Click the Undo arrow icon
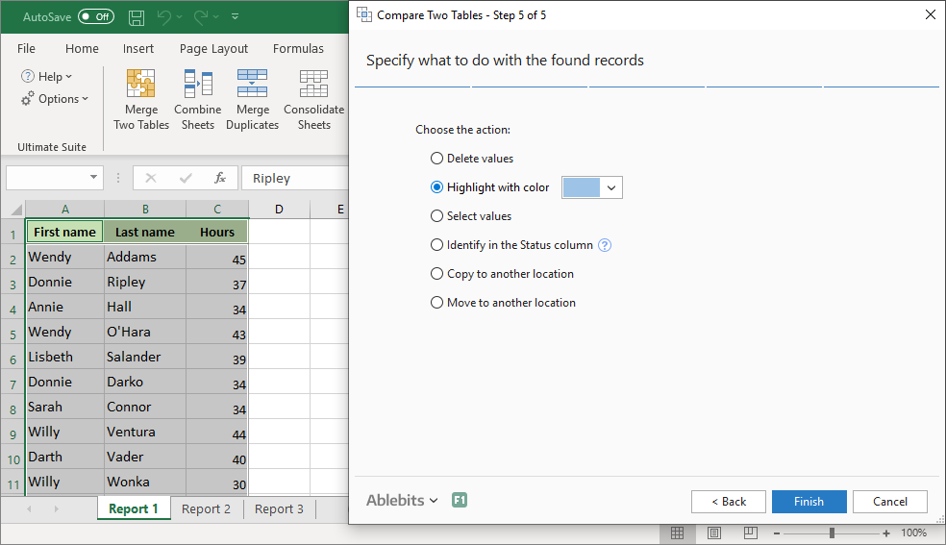 [164, 17]
